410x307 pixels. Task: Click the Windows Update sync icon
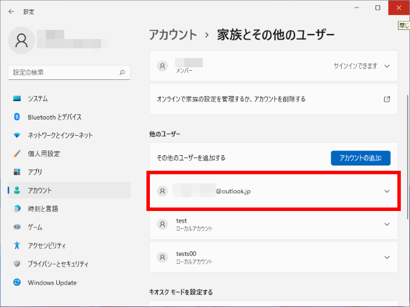pos(17,282)
